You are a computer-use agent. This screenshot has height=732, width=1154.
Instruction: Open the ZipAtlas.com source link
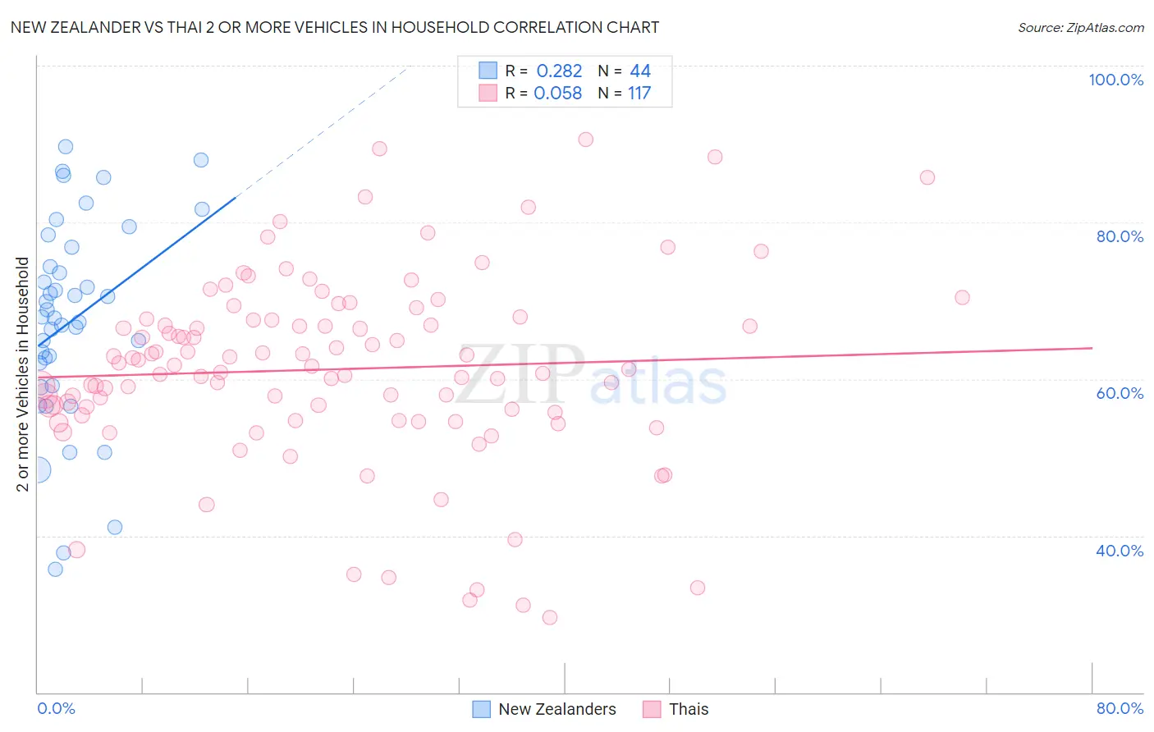1081,27
